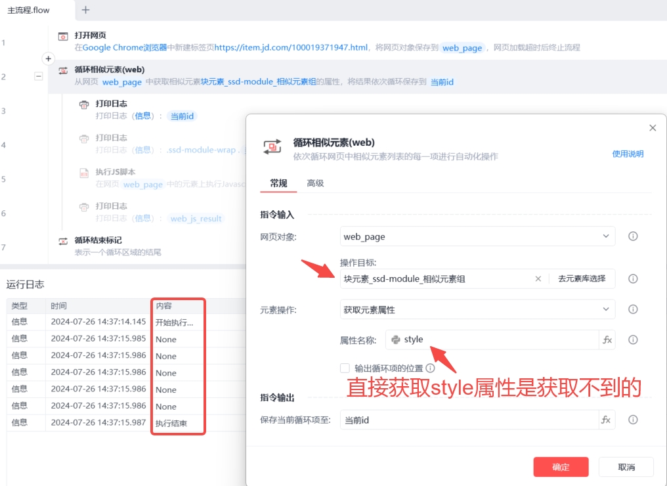
Task: Switch to the 高级 tab
Action: pos(315,183)
